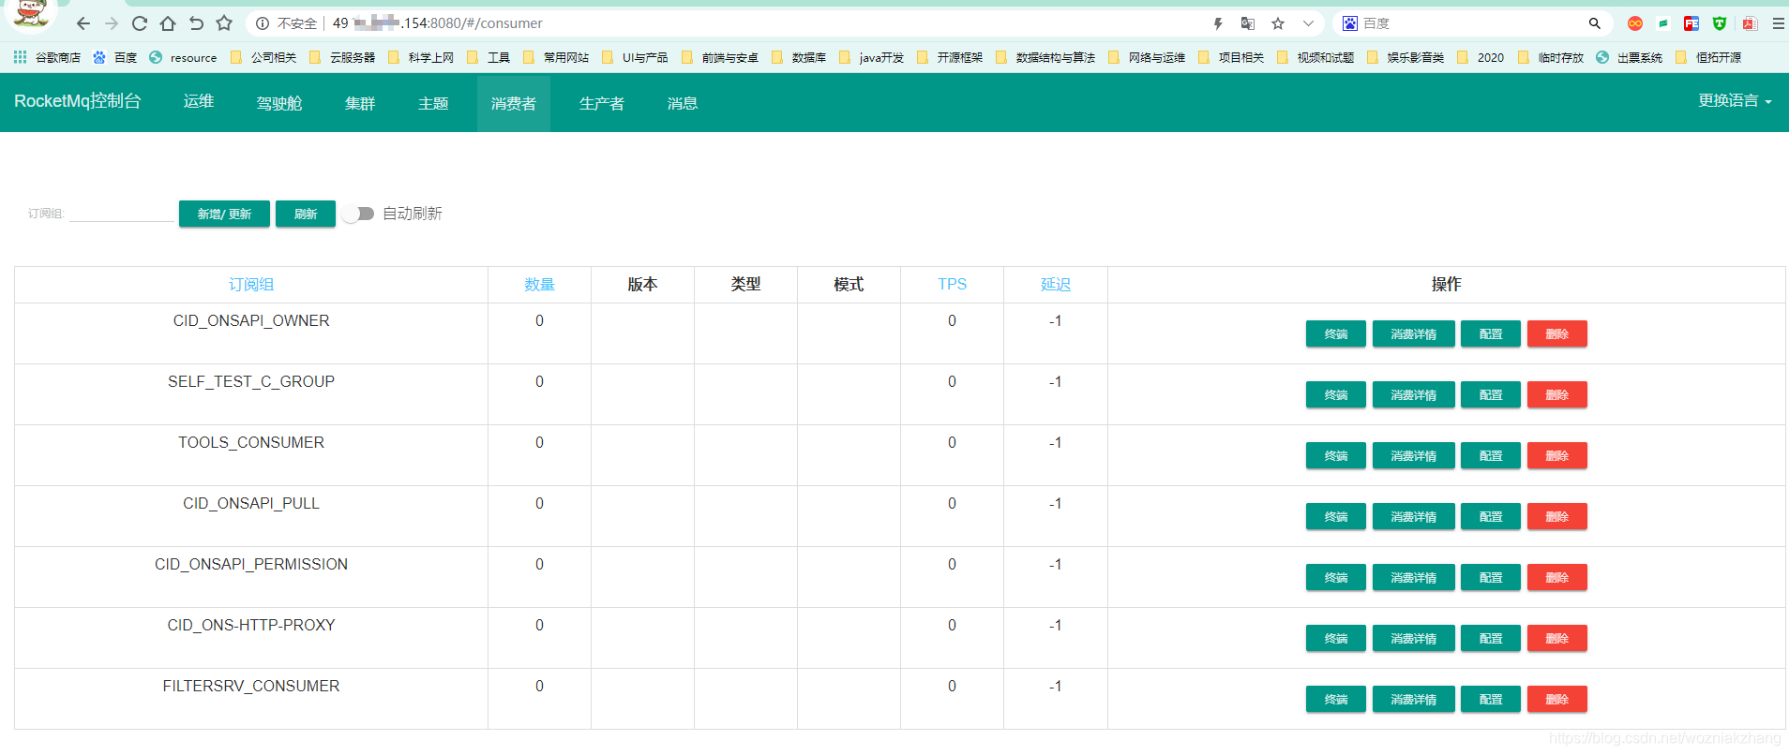Click the CID_ONSAPI_PERMISSION group name

[251, 564]
